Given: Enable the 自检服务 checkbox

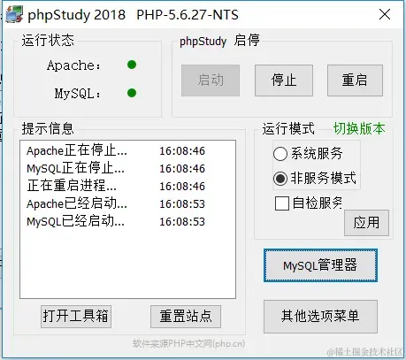Looking at the screenshot, I should (281, 203).
